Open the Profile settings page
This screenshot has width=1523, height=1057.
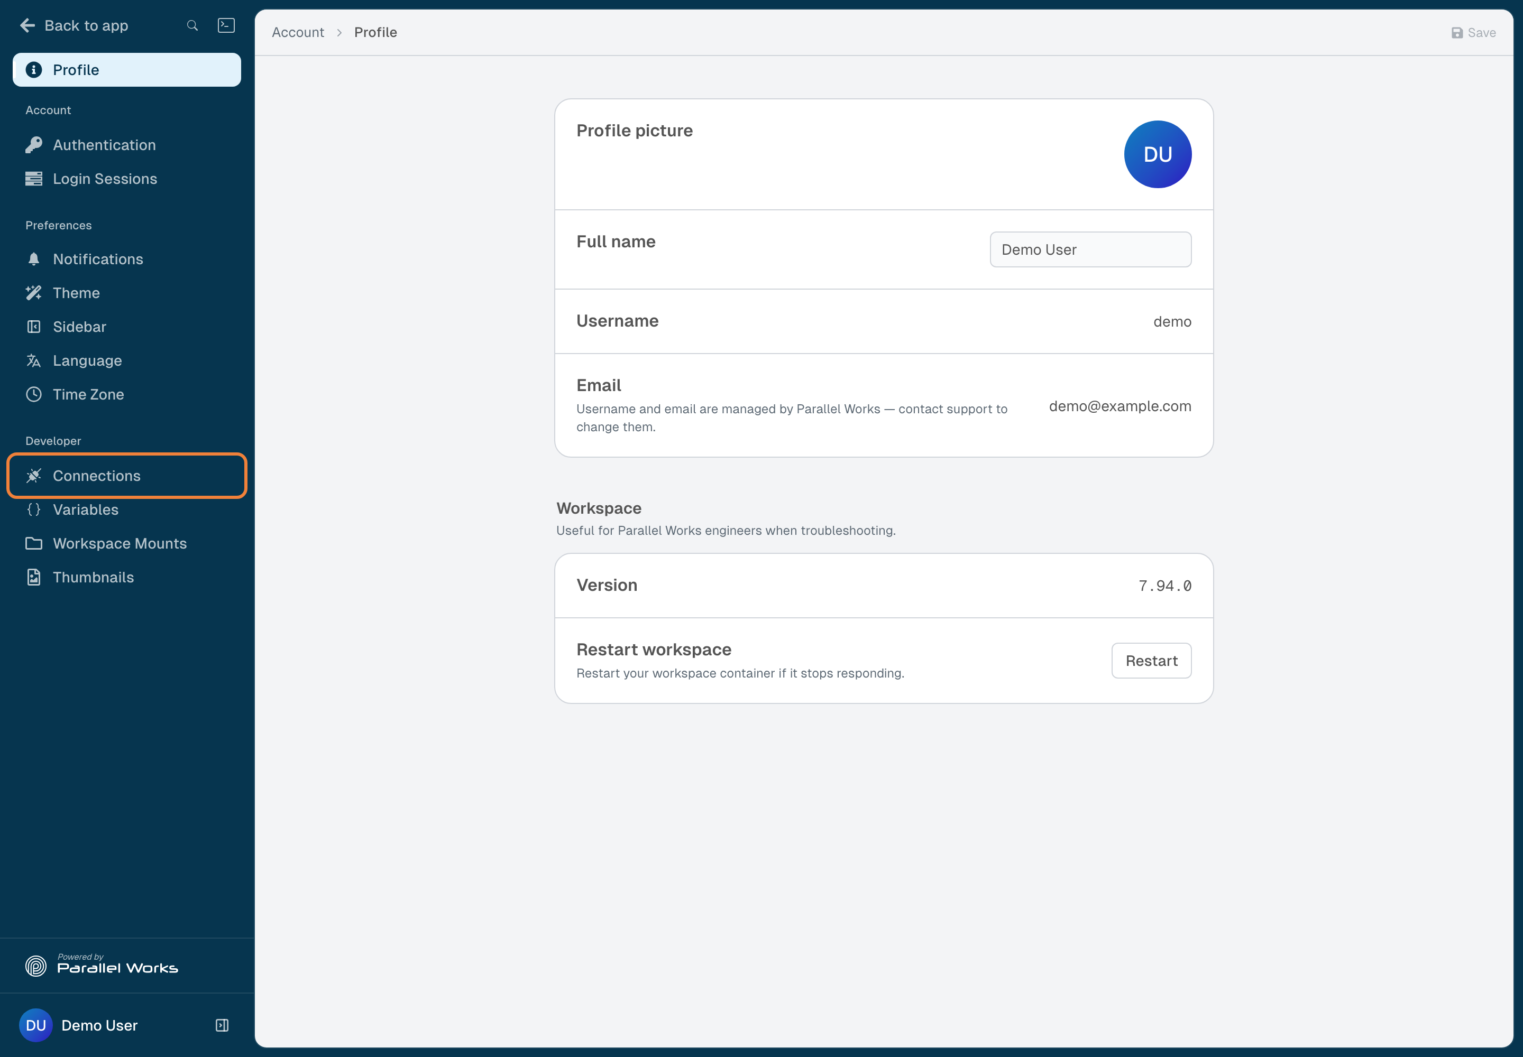[x=126, y=70]
